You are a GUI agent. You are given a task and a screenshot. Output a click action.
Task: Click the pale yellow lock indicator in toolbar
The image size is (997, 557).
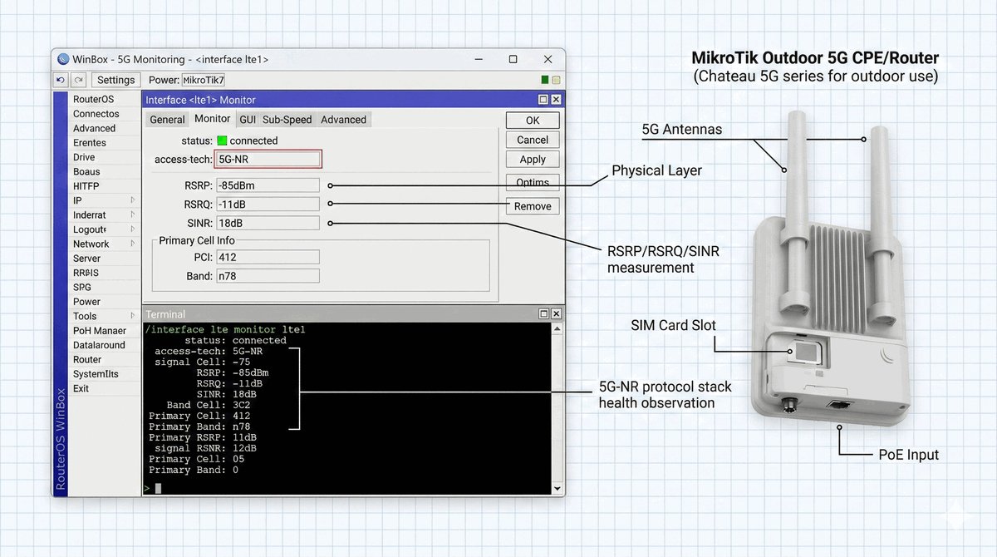[x=556, y=80]
